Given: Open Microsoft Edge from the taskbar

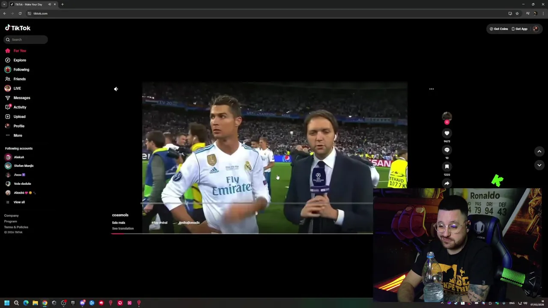Looking at the screenshot, I should click(x=26, y=303).
